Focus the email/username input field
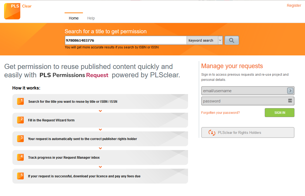The image size is (305, 196). click(x=248, y=91)
